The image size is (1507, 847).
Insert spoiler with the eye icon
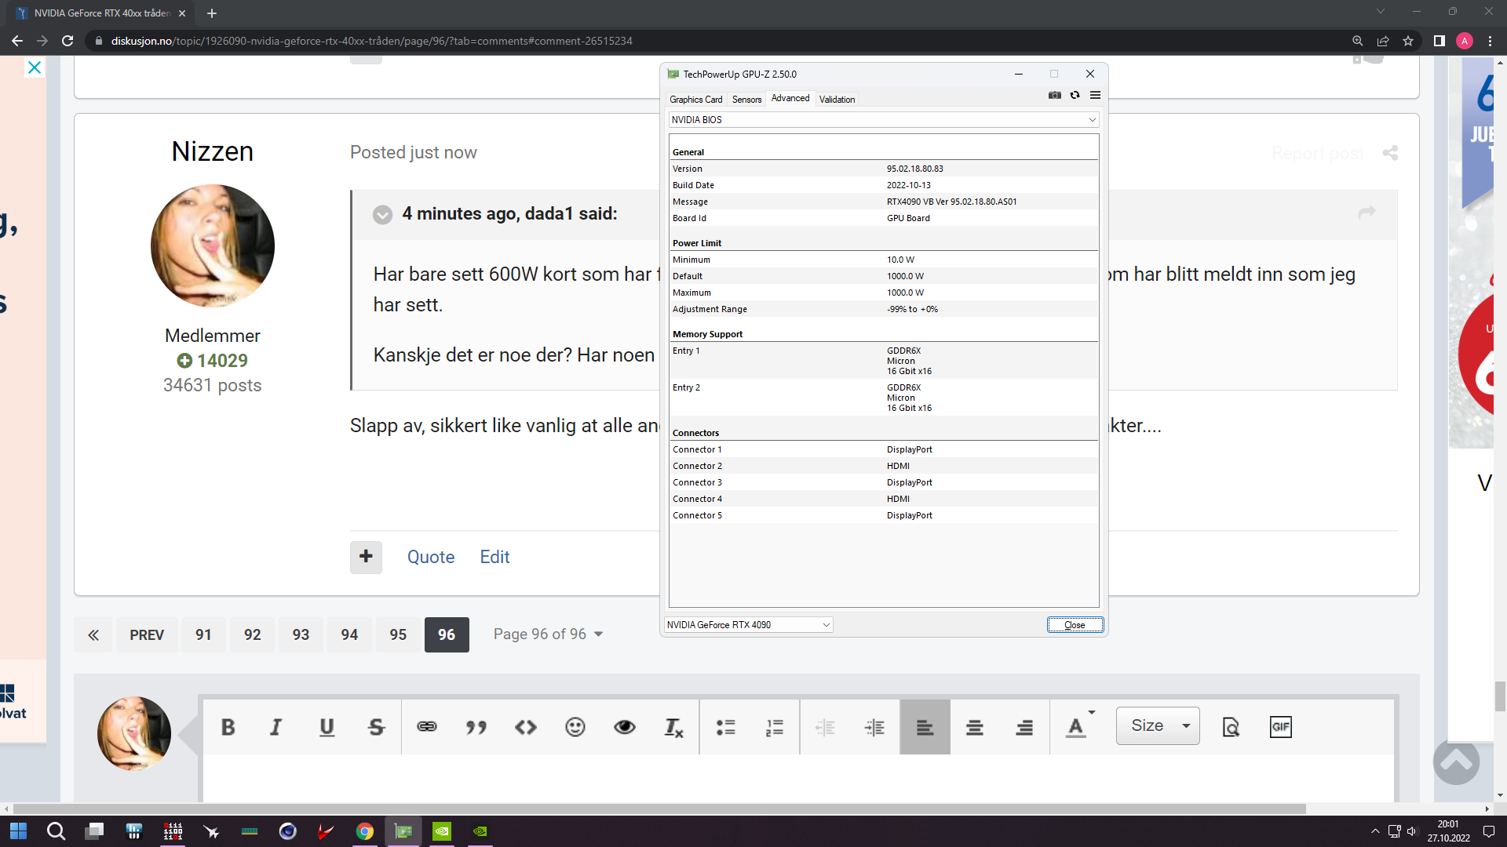pyautogui.click(x=625, y=727)
